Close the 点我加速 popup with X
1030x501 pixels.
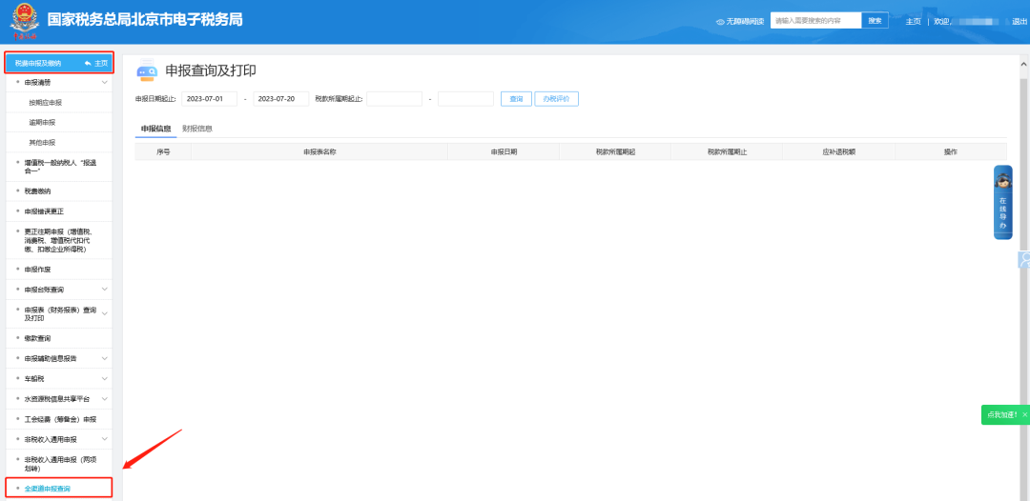(x=1024, y=415)
